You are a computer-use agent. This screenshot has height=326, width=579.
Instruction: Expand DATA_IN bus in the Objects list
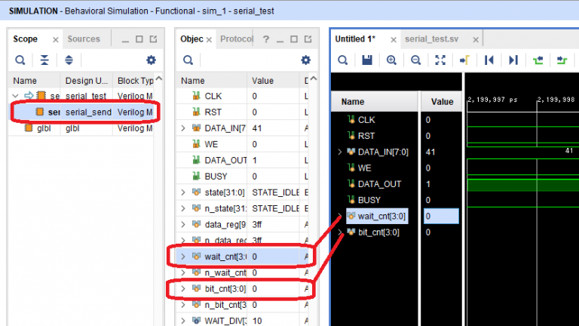tap(183, 128)
